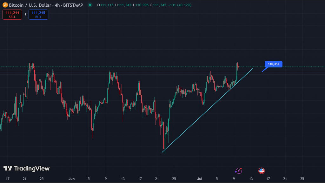This screenshot has width=325, height=183.
Task: Open the US flag economic event icon
Action: coord(262,171)
